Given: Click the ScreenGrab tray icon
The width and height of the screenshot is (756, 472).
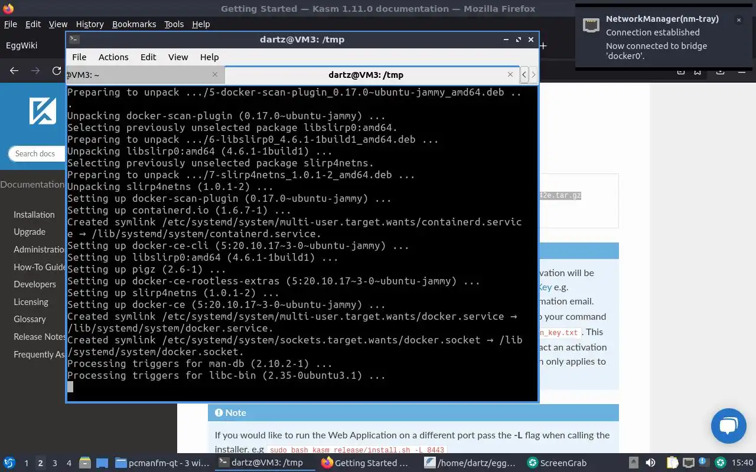Looking at the screenshot, I should 720,463.
